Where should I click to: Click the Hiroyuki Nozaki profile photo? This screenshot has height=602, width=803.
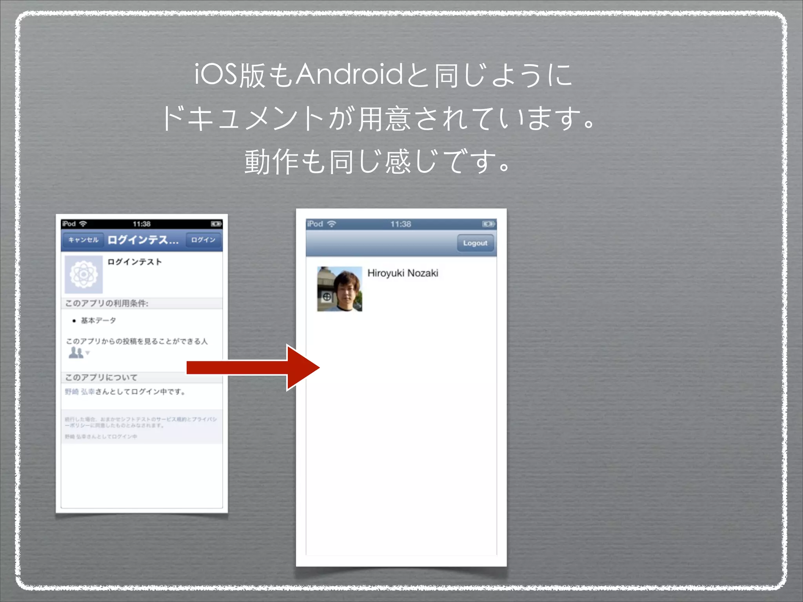pyautogui.click(x=340, y=289)
